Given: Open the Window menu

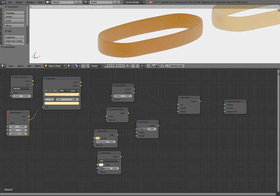Looking at the screenshot, I should [30, 2].
